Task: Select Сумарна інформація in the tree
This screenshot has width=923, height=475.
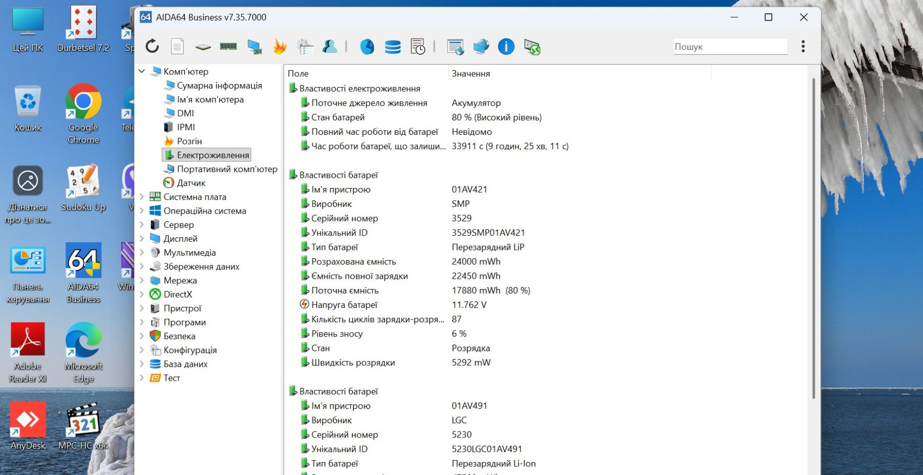Action: click(219, 86)
